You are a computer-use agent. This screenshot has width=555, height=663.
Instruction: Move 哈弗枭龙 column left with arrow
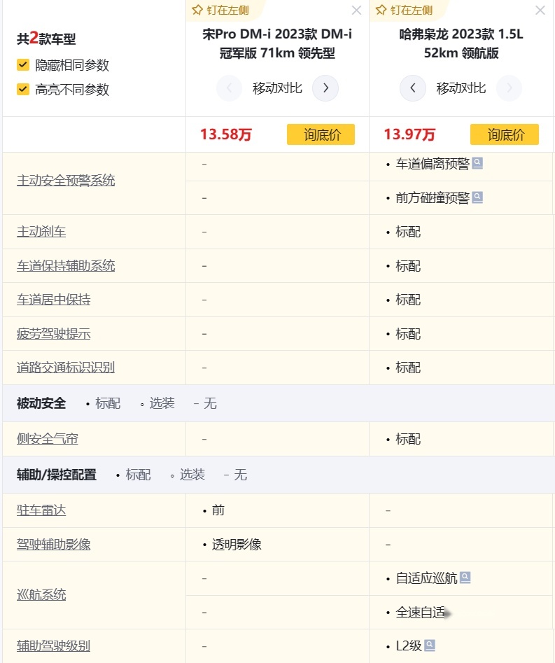[412, 88]
